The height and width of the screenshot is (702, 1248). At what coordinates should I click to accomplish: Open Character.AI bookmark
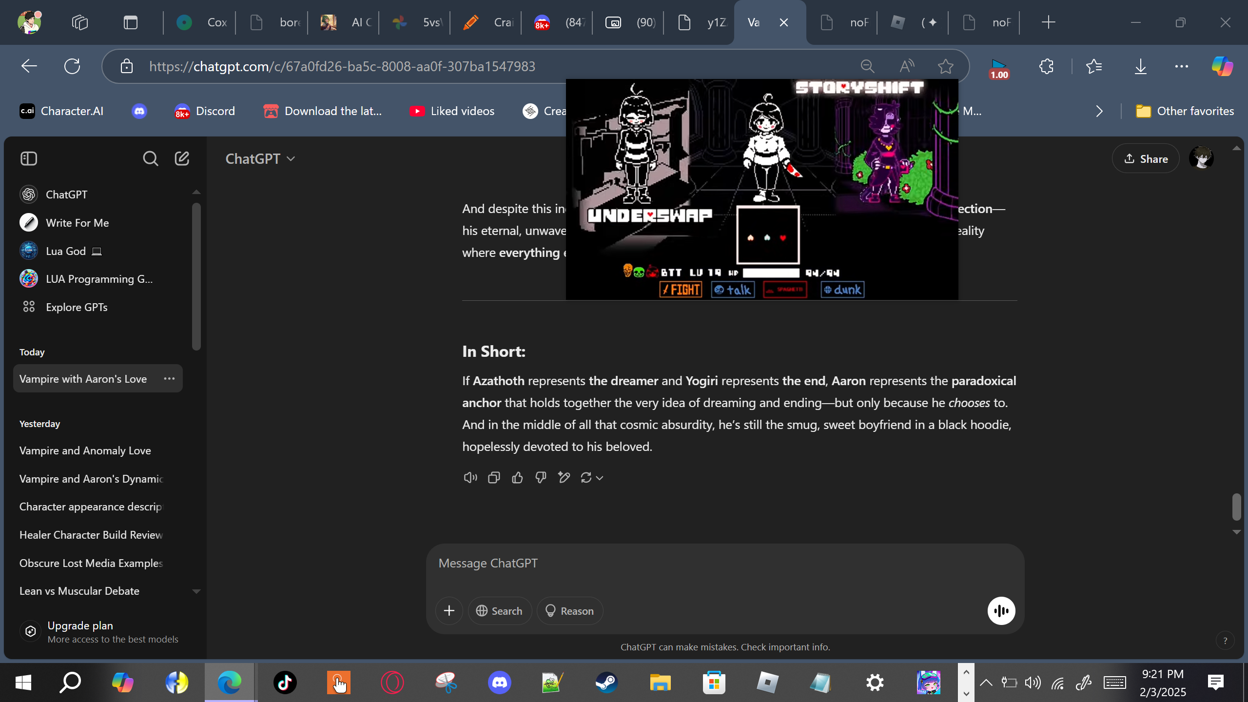click(61, 111)
